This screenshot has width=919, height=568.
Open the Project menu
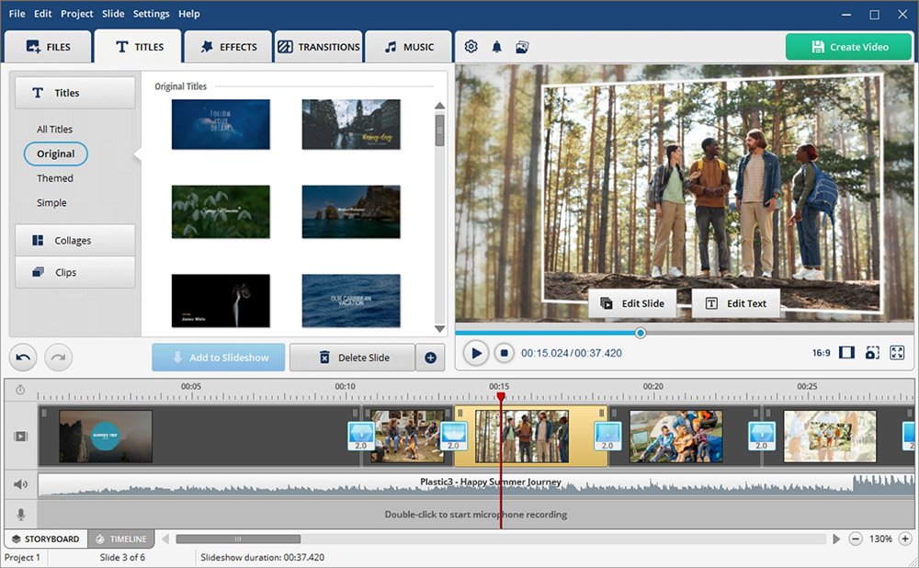coord(77,14)
